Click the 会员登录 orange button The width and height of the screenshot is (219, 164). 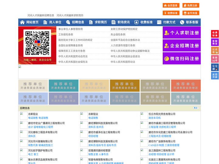coord(171,5)
